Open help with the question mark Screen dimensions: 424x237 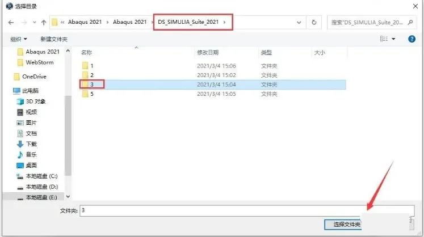point(412,39)
